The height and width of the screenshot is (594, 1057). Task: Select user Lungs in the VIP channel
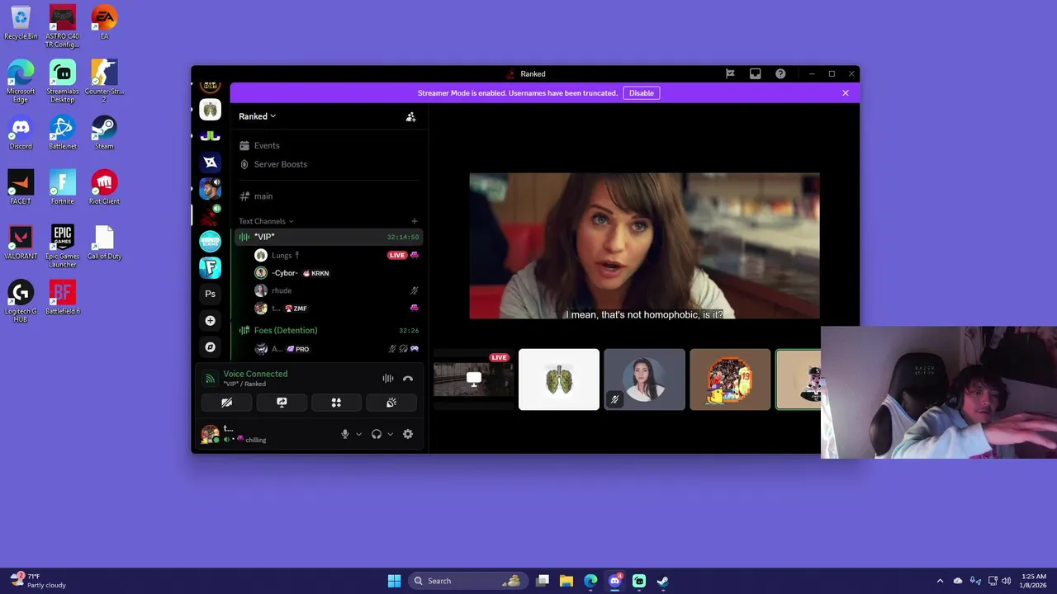[337, 256]
